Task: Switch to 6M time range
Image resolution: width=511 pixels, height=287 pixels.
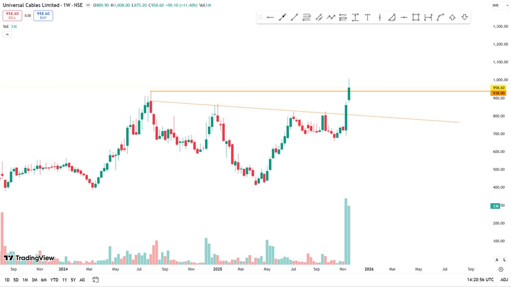Action: click(44, 280)
